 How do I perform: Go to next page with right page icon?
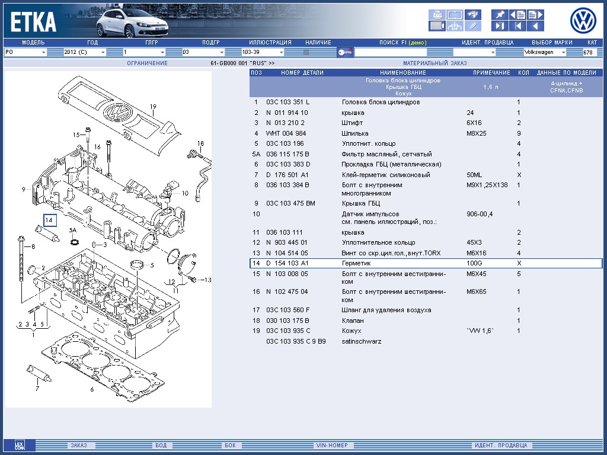coord(535,14)
